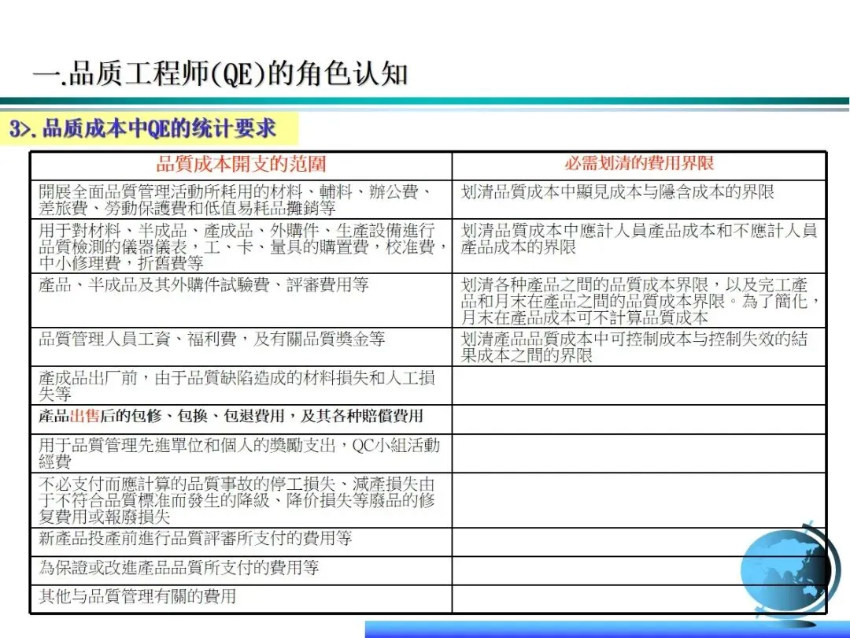Click the cell 為保證或改進產品品質
Viewport: 850px width, 638px height.
242,570
